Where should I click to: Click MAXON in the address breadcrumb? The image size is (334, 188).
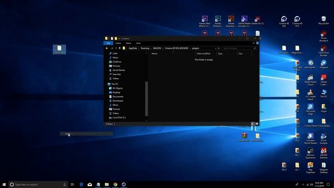[x=157, y=48]
